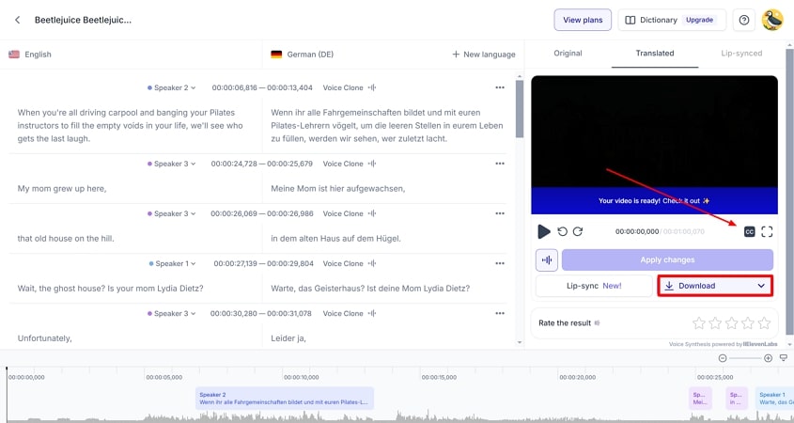Open Speaker 1 dropdown at 00:00:27,139
This screenshot has width=794, height=423.
tap(173, 263)
